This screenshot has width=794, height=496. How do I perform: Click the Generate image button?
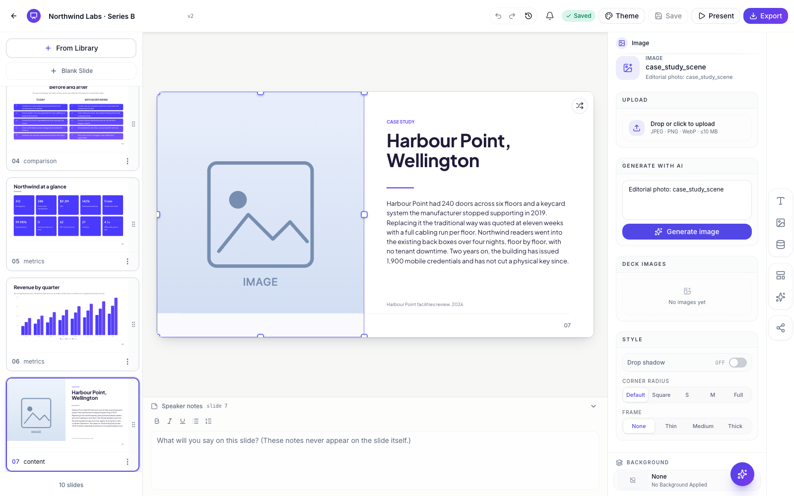(687, 232)
